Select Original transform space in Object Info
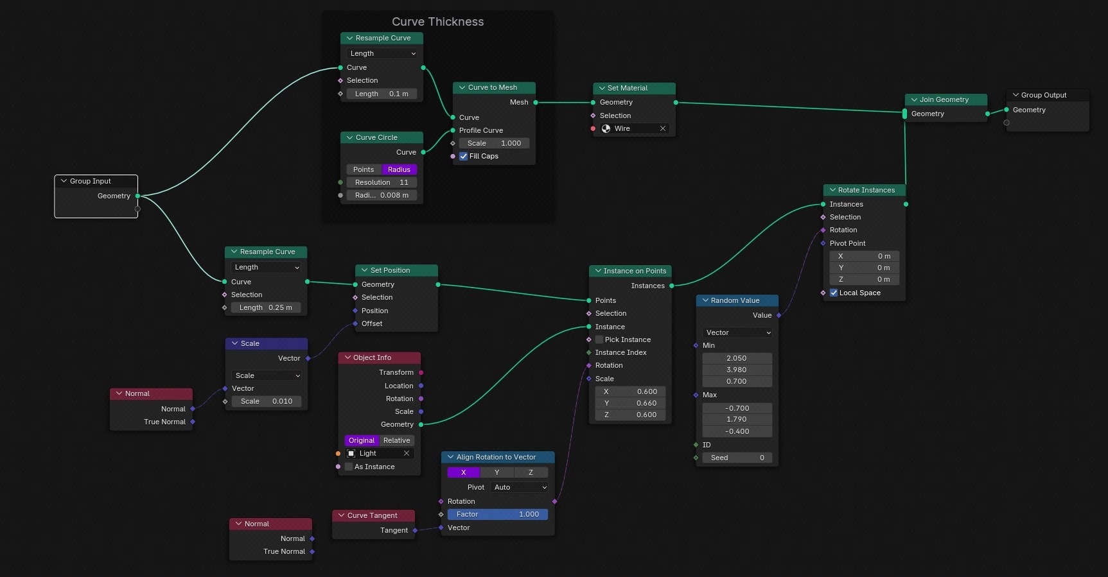Image resolution: width=1108 pixels, height=577 pixels. 362,440
